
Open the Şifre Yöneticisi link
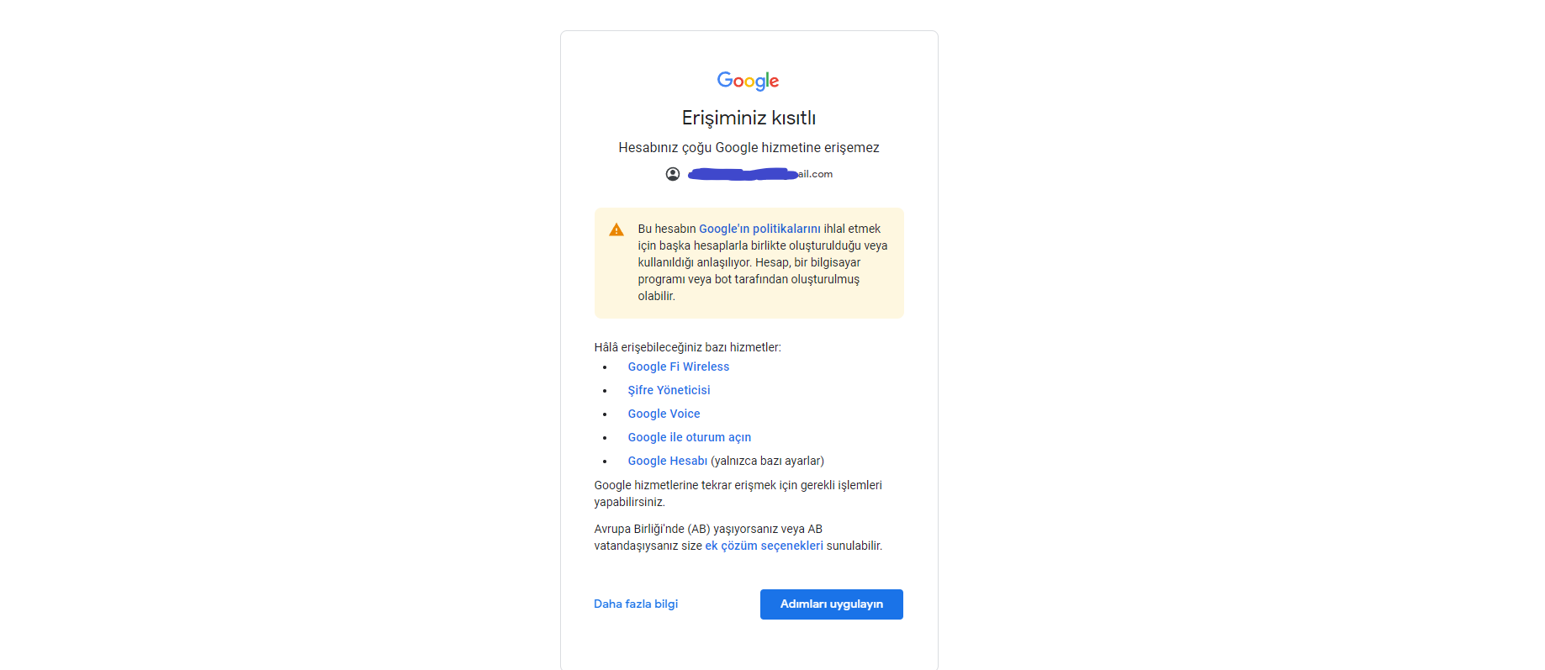click(x=669, y=390)
